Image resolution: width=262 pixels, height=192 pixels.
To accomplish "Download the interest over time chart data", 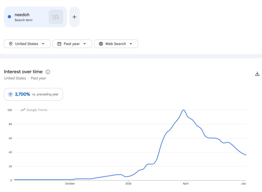I will click(x=257, y=74).
